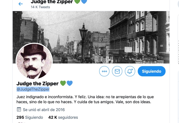Click the calendar icon by join date
Image resolution: width=179 pixels, height=123 pixels.
pyautogui.click(x=19, y=110)
